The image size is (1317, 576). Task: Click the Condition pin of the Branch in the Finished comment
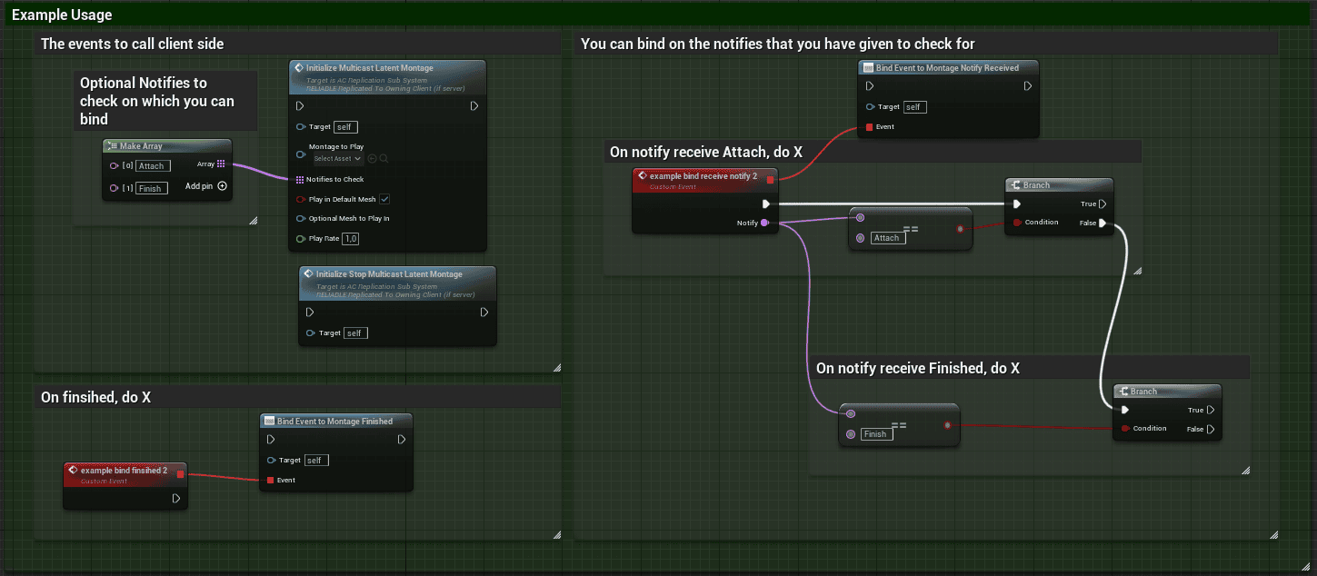pyautogui.click(x=1126, y=429)
